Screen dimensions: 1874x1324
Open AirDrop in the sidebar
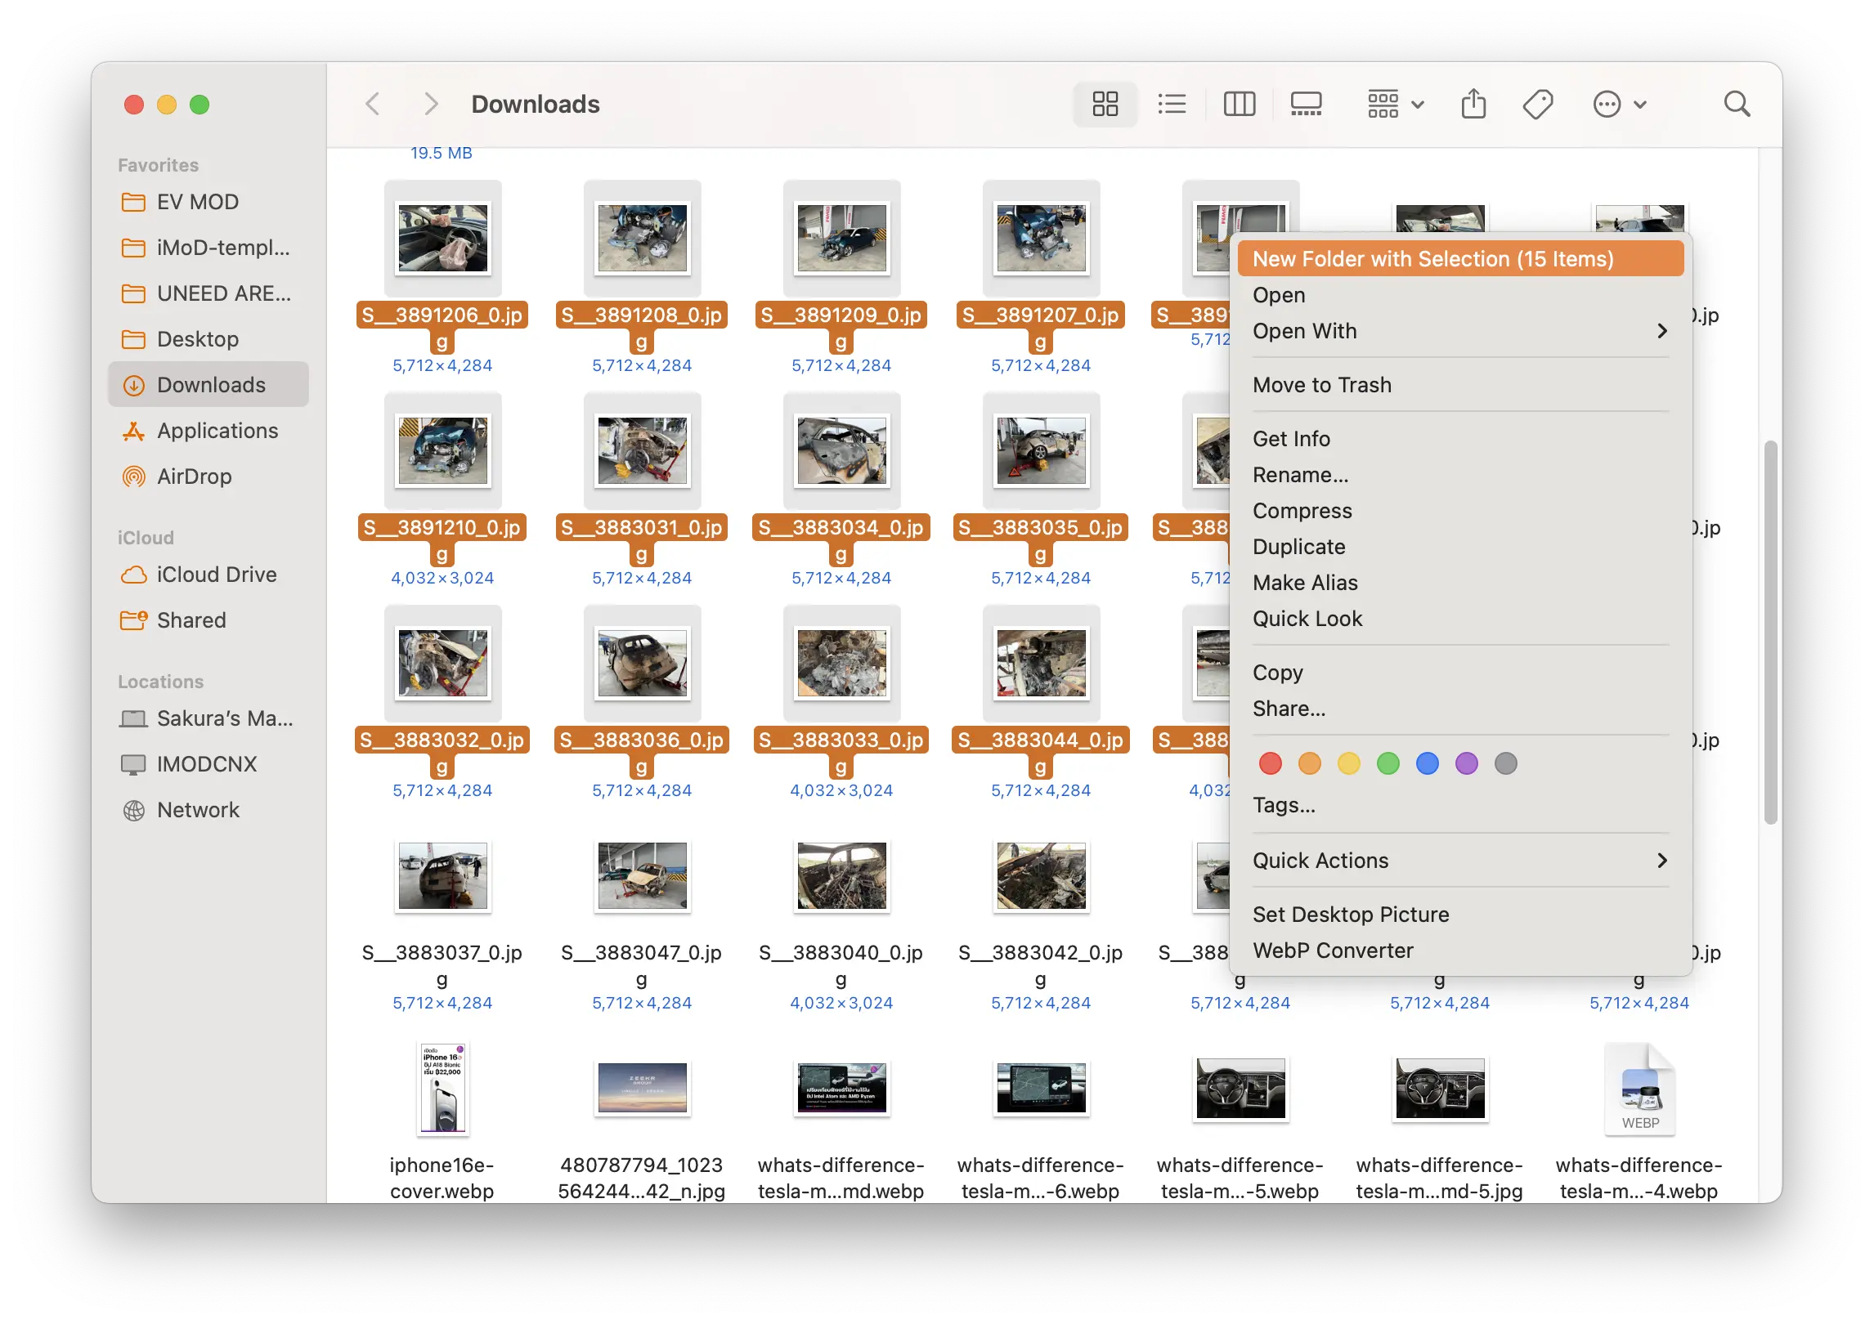[194, 476]
